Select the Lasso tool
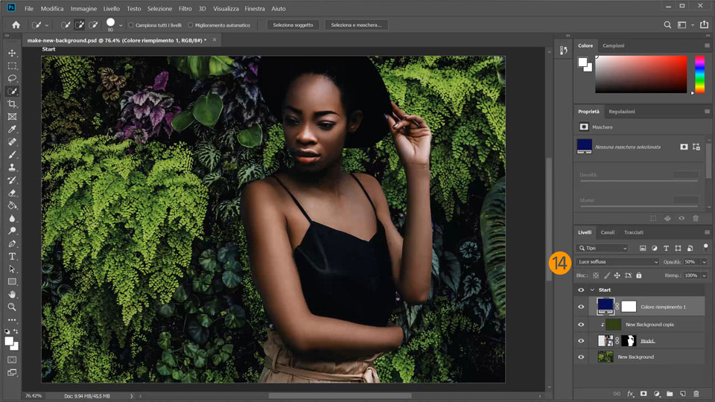715x402 pixels. [12, 78]
